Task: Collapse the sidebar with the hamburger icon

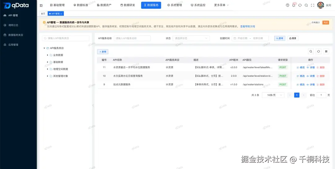Action: coord(41,5)
